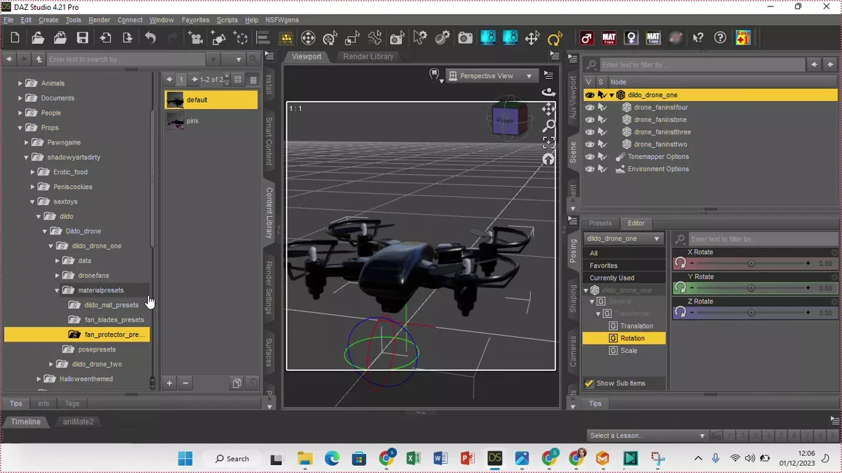842x473 pixels.
Task: Toggle visibility eye for Environment Options
Action: (x=590, y=169)
